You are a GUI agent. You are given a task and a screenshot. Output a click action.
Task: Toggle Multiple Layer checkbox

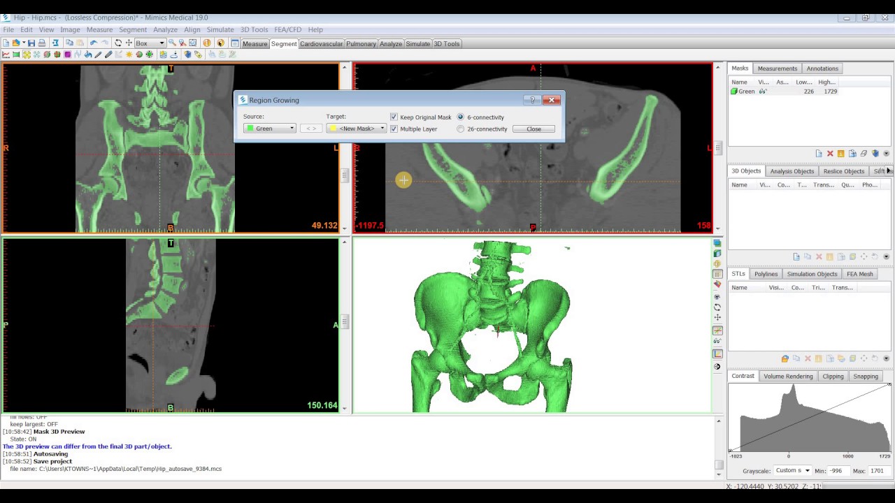pyautogui.click(x=394, y=129)
